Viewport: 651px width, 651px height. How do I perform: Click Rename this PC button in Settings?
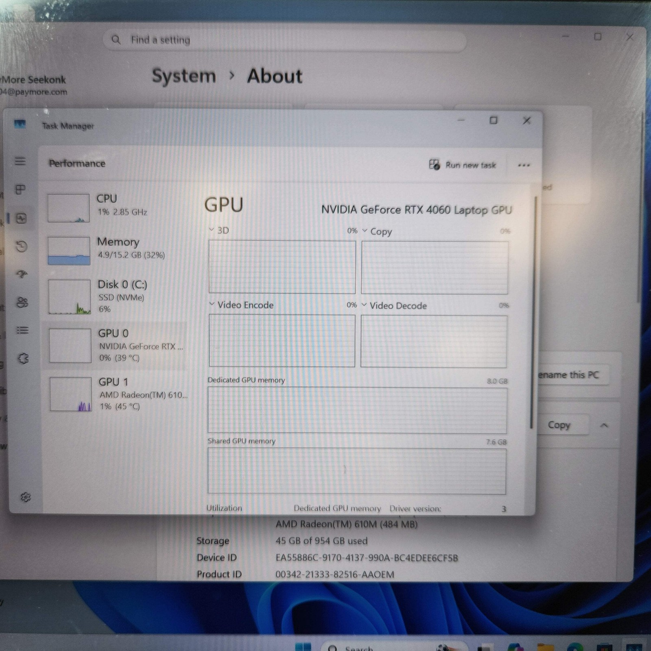pyautogui.click(x=572, y=375)
